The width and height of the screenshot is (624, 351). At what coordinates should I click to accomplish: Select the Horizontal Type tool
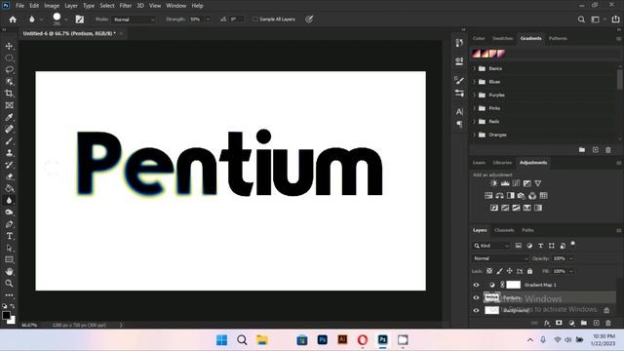coord(9,236)
